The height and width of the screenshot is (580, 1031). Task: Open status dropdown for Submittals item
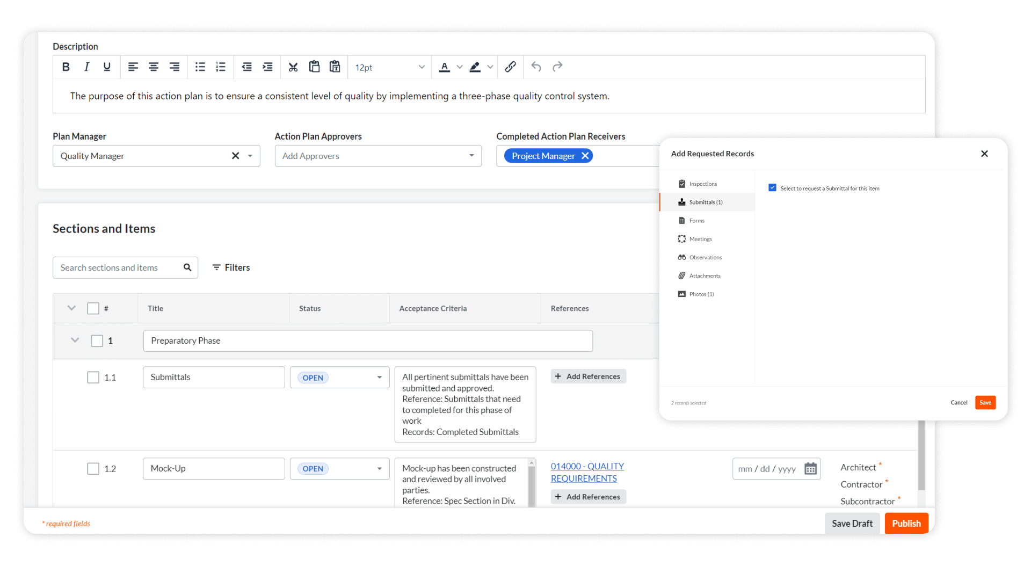click(339, 378)
